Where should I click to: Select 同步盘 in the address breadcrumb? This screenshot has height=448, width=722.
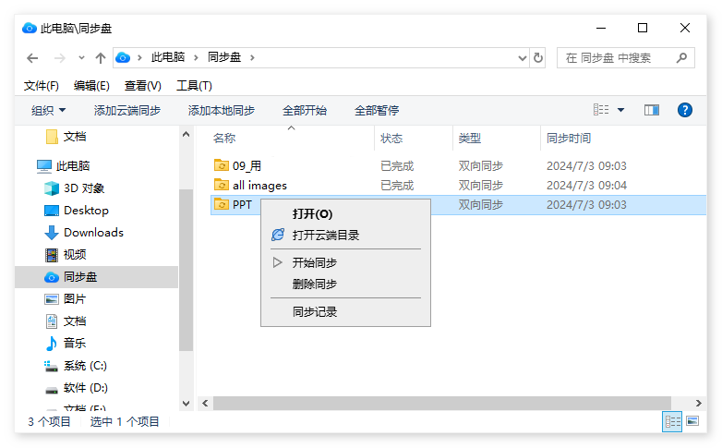pos(224,57)
